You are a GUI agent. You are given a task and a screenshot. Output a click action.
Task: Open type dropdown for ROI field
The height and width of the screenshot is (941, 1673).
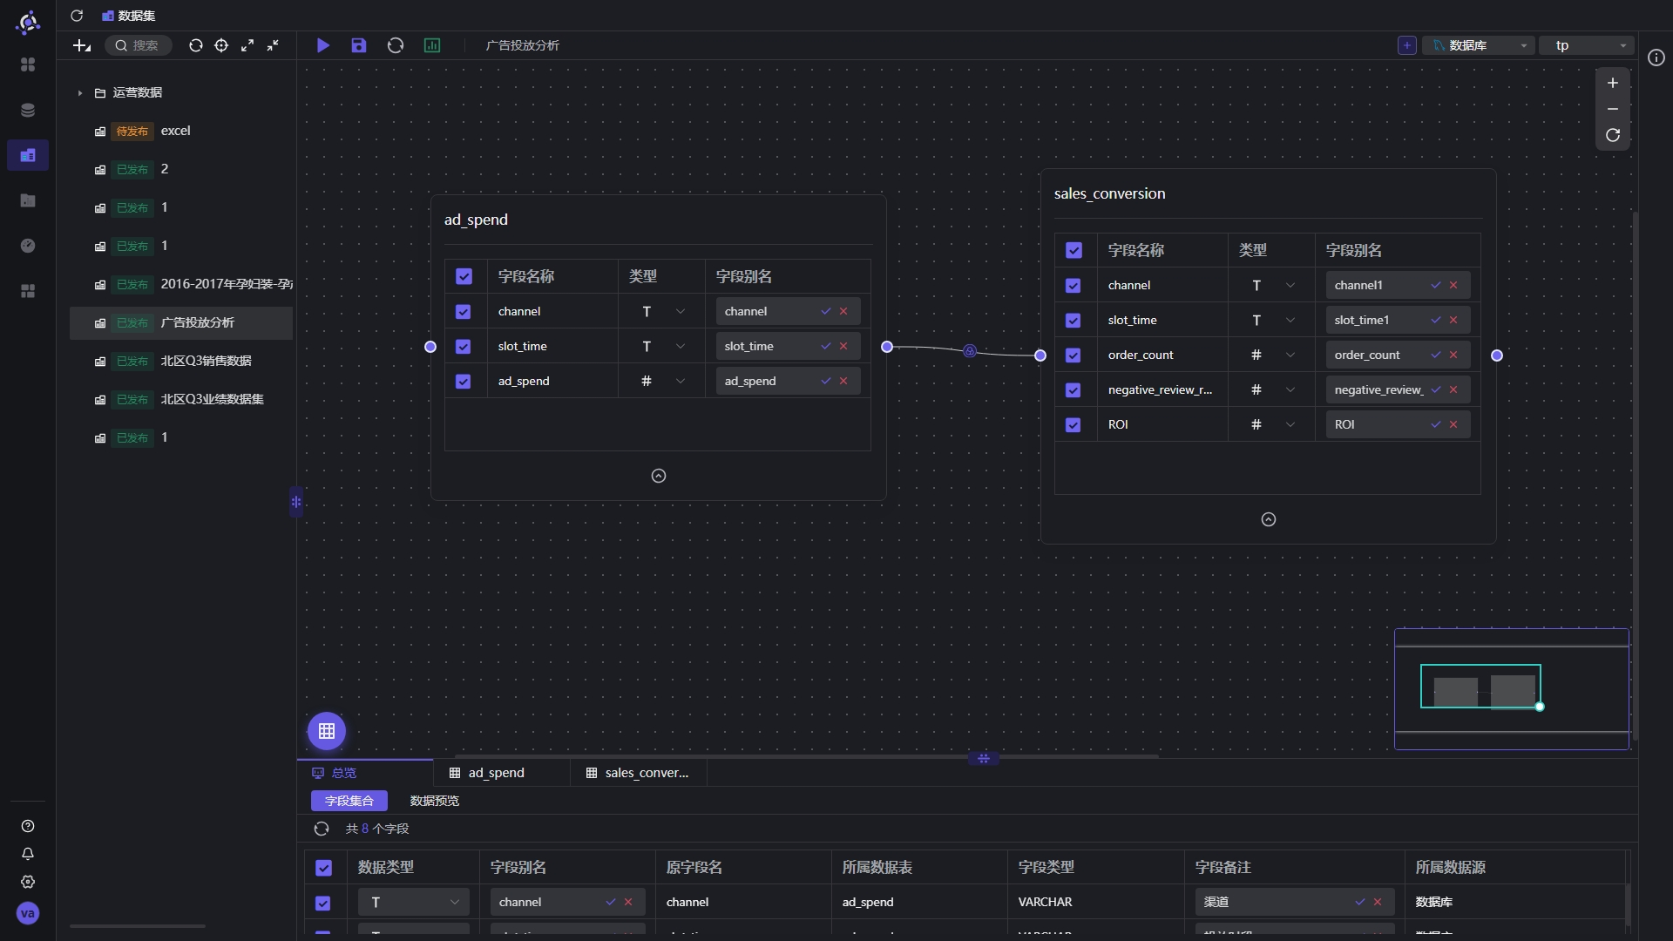coord(1272,424)
